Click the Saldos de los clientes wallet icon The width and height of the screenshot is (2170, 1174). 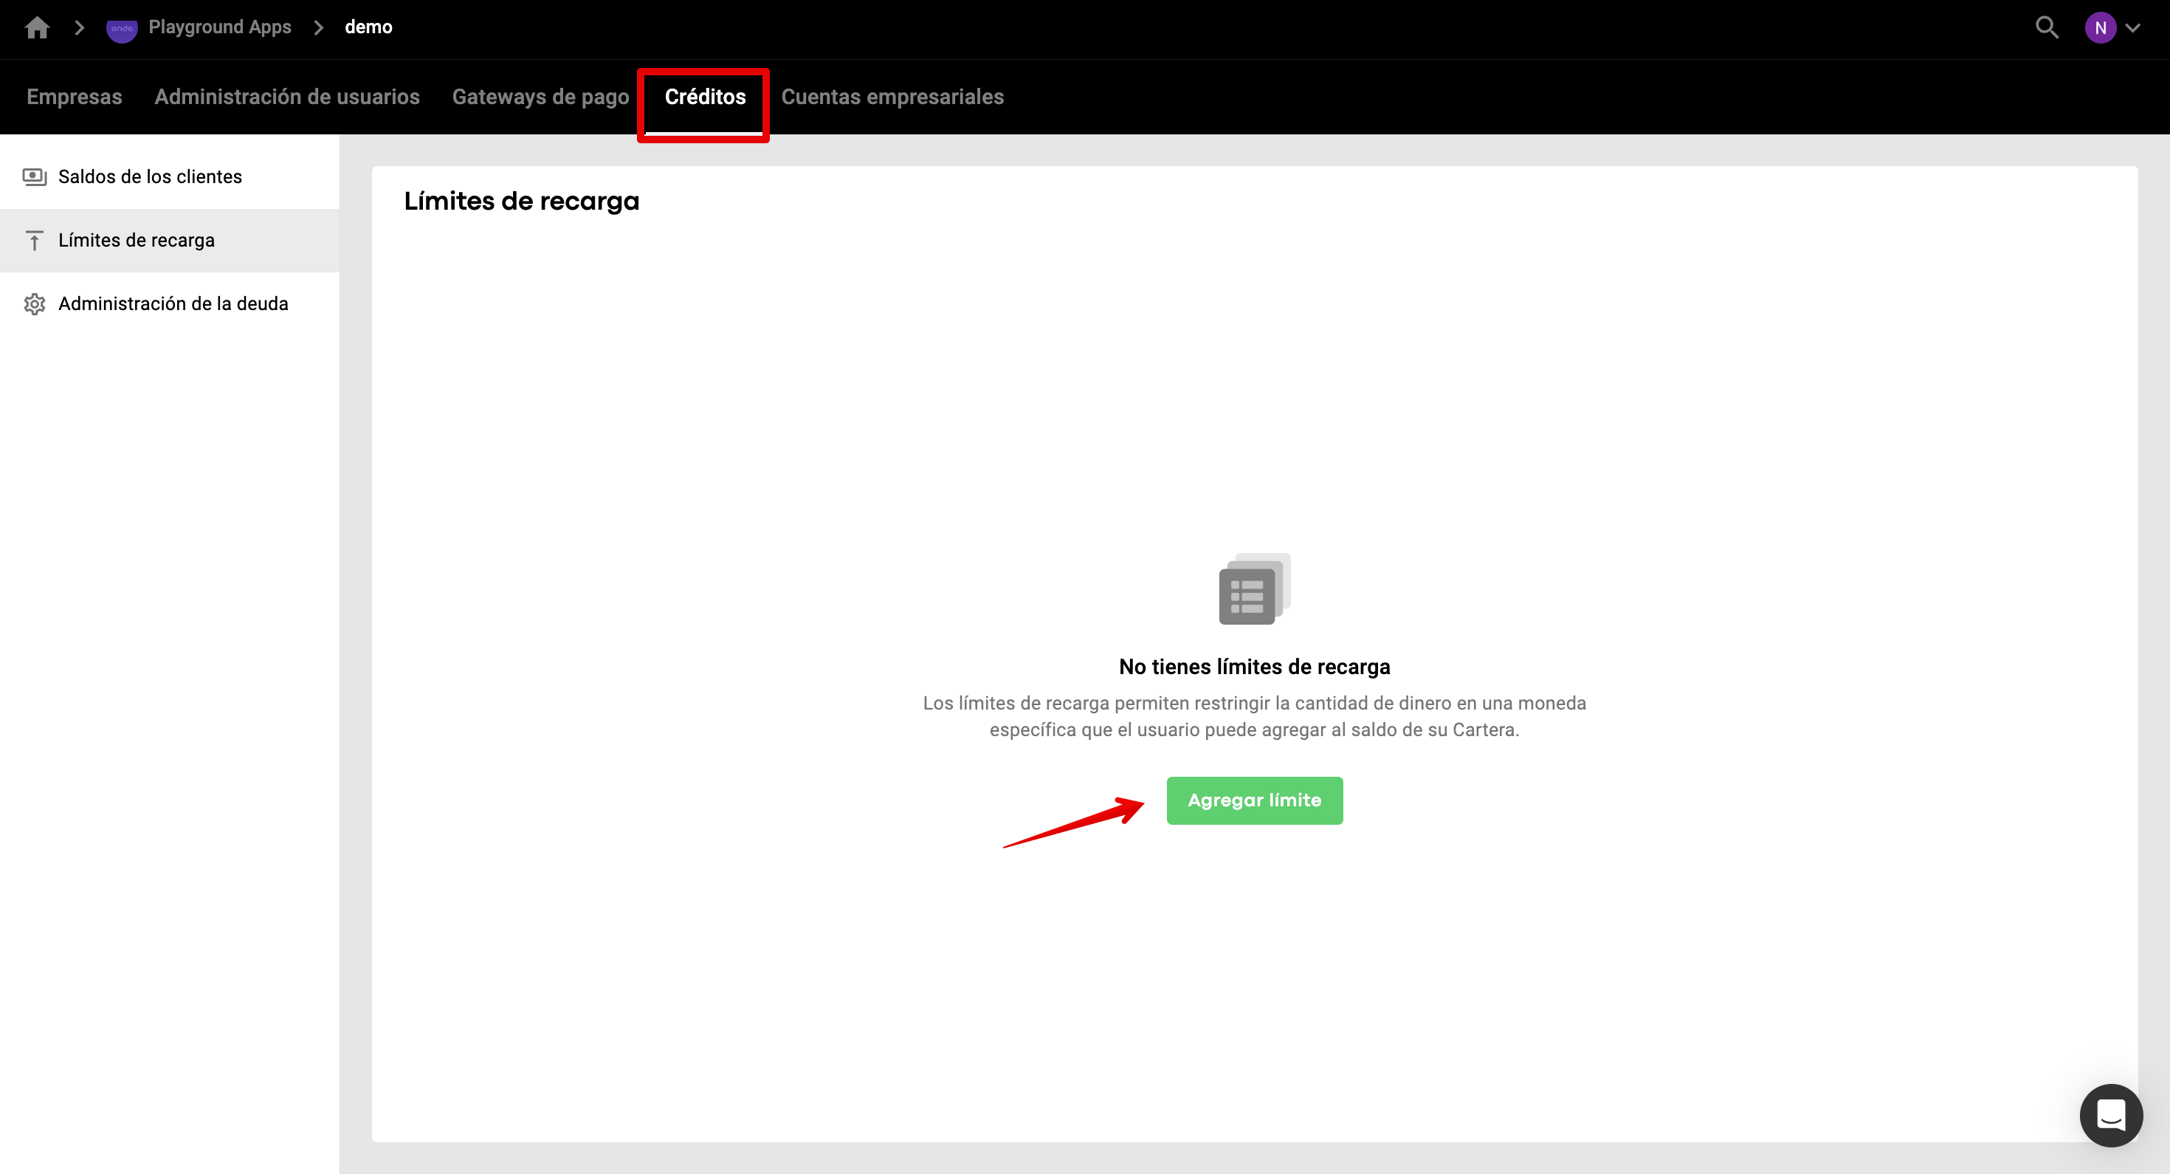coord(35,177)
